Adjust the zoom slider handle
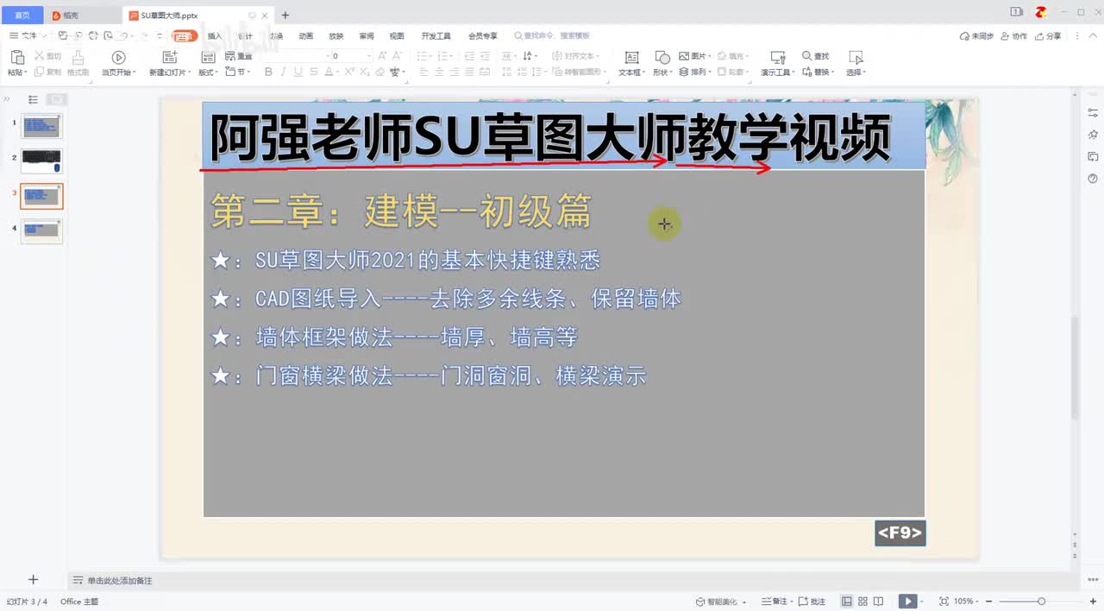Viewport: 1104px width, 611px height. point(1041,602)
